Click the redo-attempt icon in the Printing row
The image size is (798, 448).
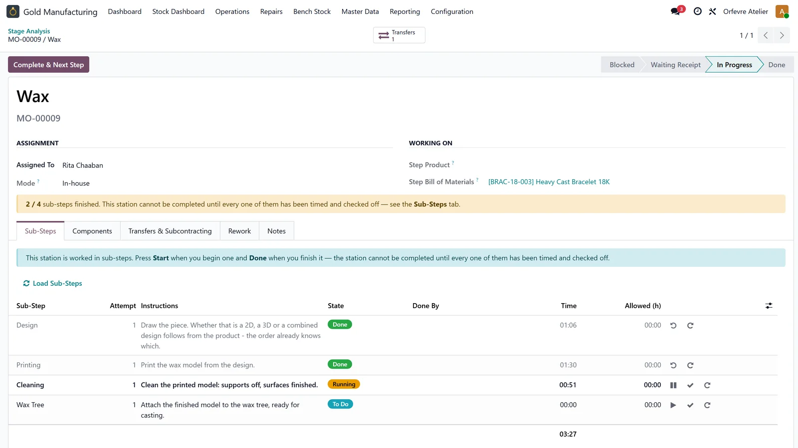(690, 365)
